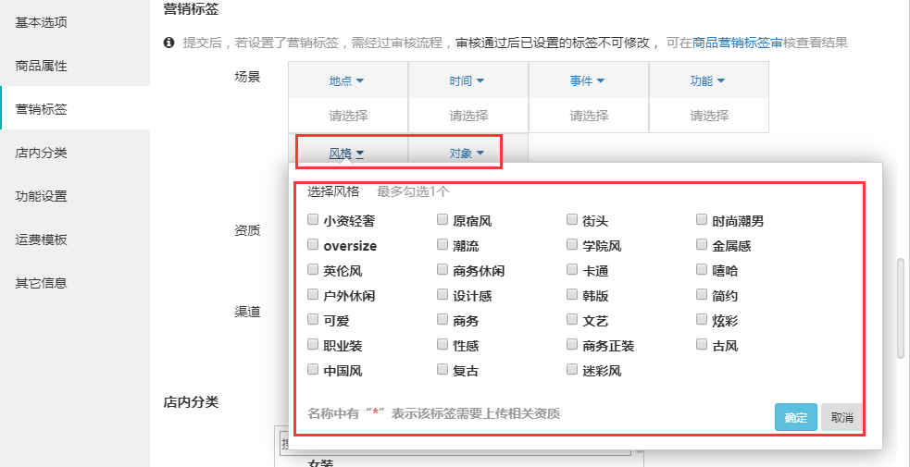Toggle the 韩版 style checkbox
The image size is (910, 467).
pyautogui.click(x=573, y=296)
